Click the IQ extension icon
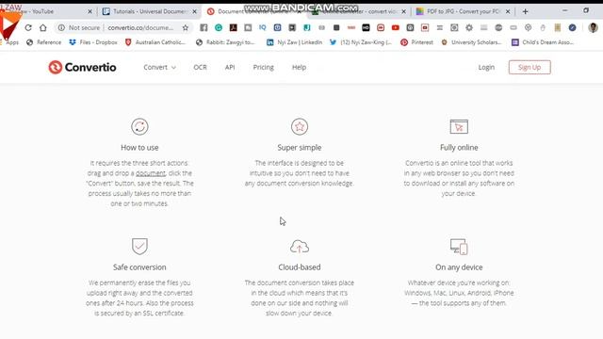The width and height of the screenshot is (603, 339). click(263, 27)
